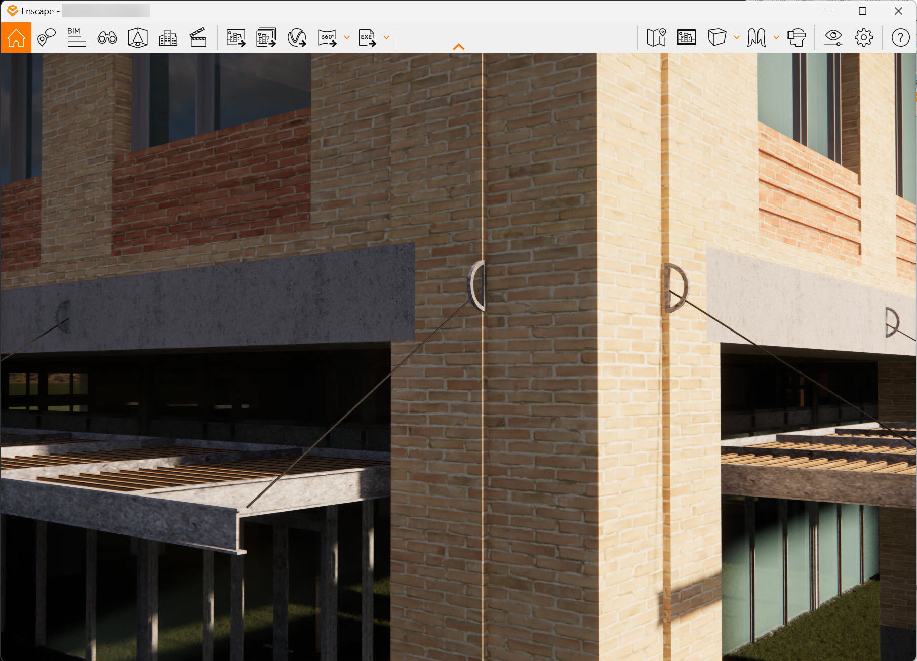Take a screenshot with the render image tool
917x661 pixels.
point(235,37)
